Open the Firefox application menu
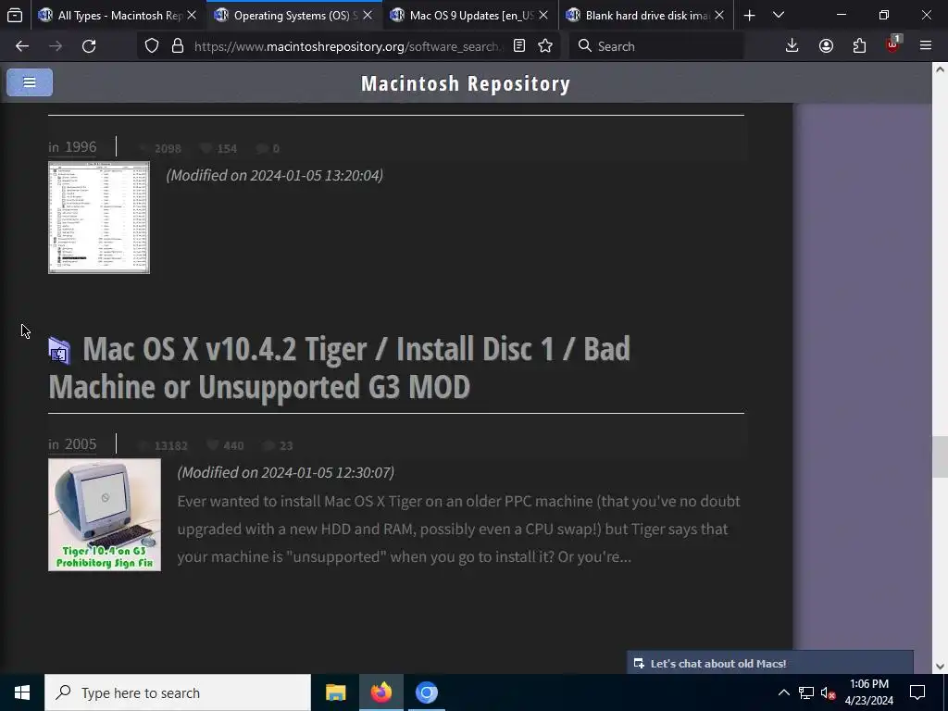The width and height of the screenshot is (948, 711). [x=926, y=46]
